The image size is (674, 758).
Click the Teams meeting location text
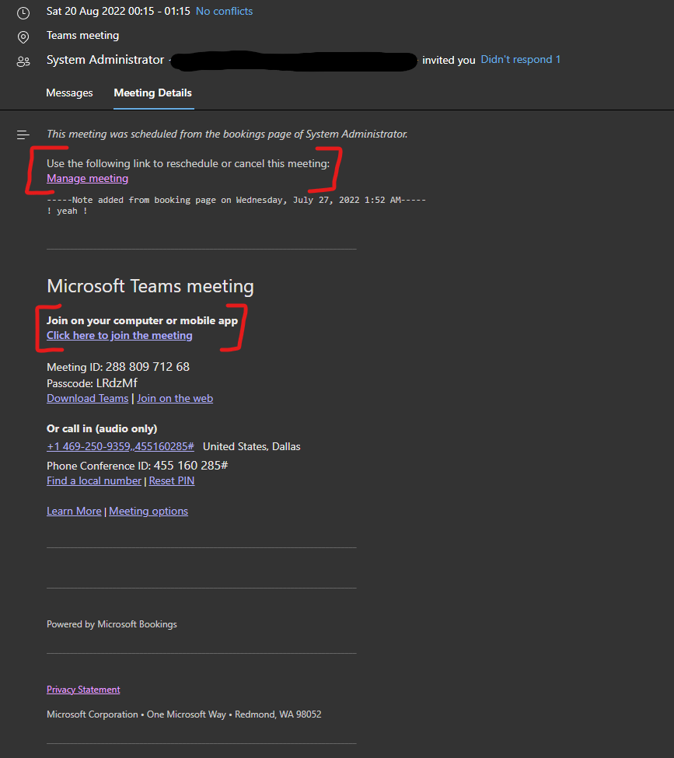pos(82,35)
